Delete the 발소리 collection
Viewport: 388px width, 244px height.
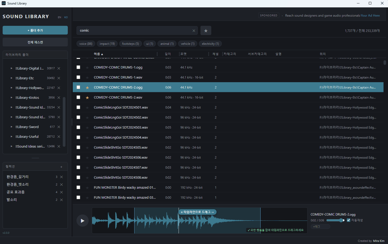61,200
